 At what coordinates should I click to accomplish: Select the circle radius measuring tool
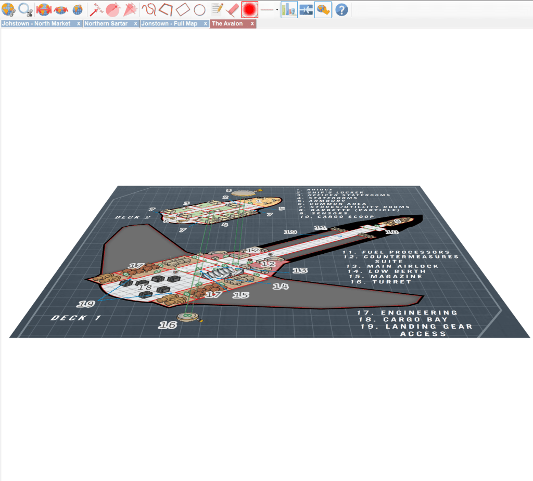click(x=112, y=9)
